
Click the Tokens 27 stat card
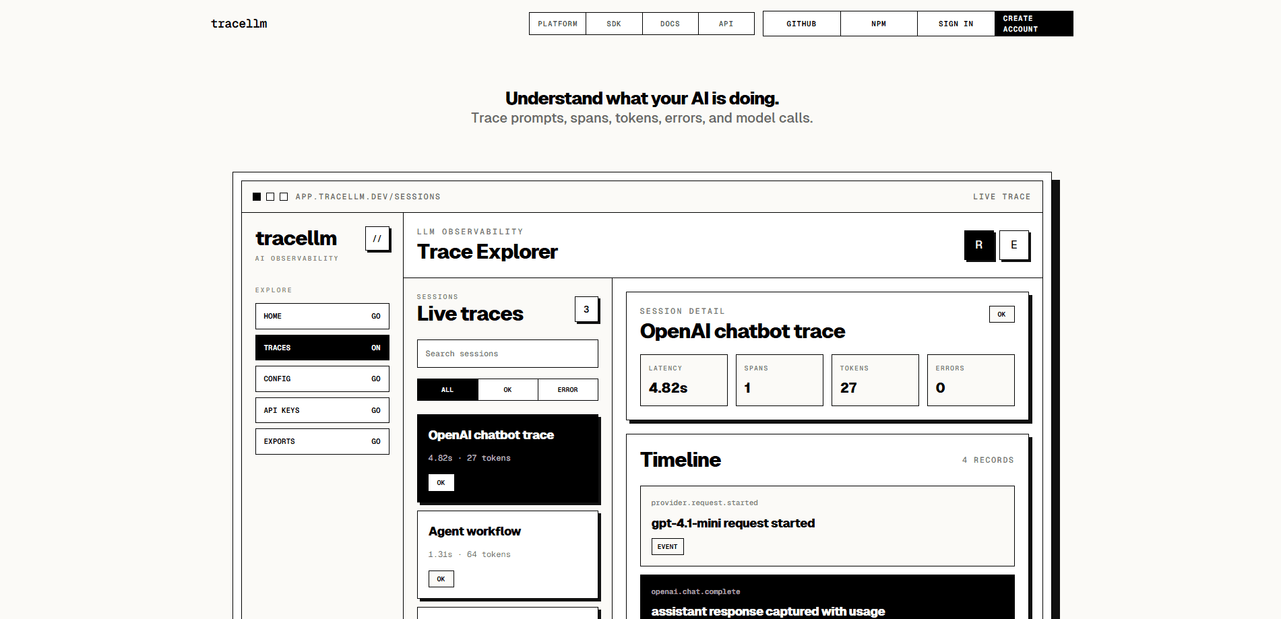pyautogui.click(x=875, y=380)
